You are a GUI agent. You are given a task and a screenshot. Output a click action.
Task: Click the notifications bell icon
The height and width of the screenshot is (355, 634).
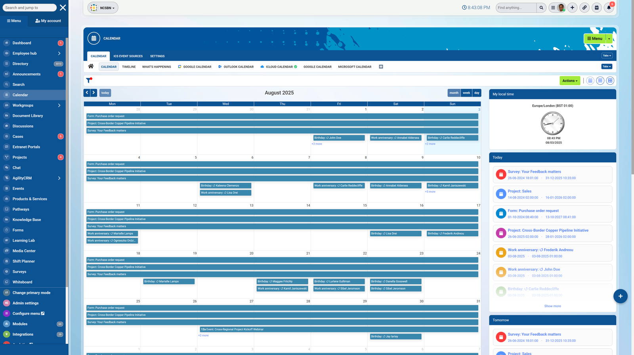(x=609, y=8)
